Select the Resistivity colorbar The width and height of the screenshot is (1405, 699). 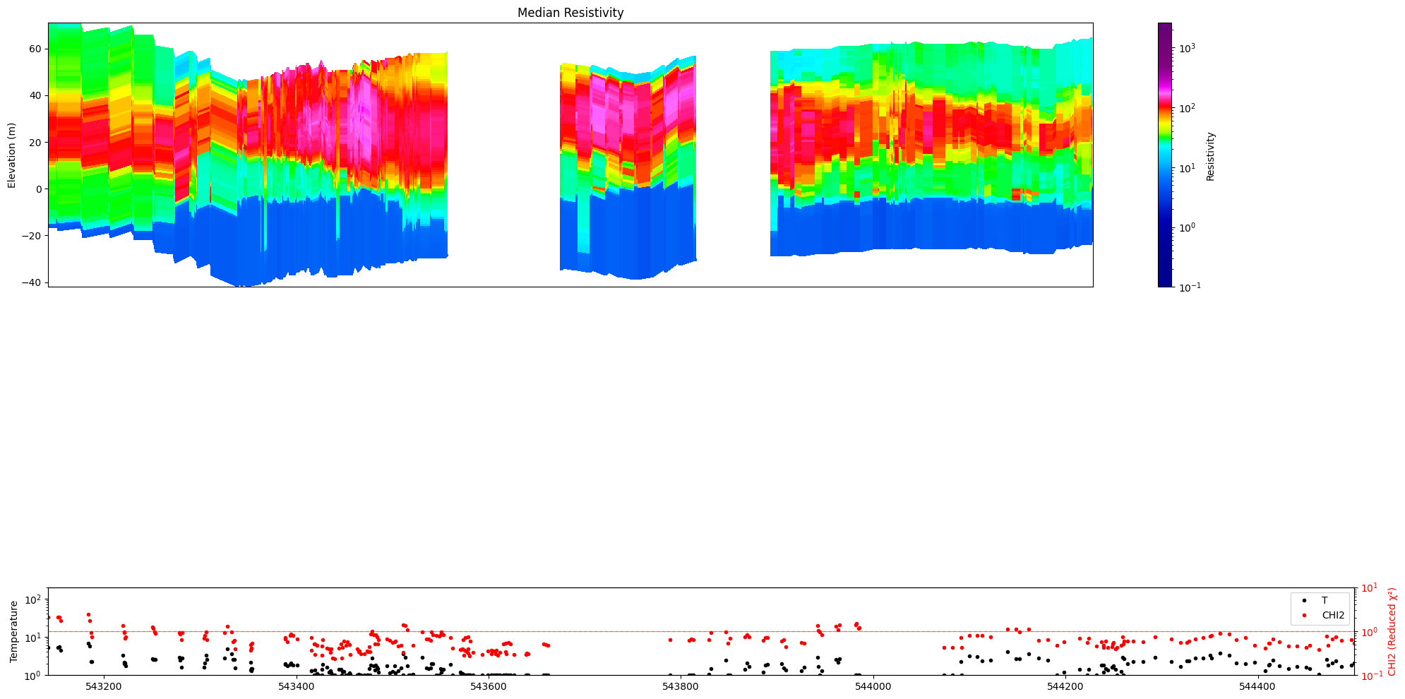1164,155
